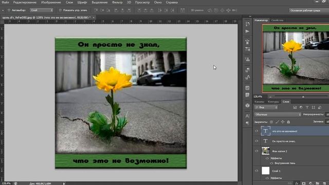Image resolution: width=329 pixels, height=185 pixels.
Task: Add layer mask icon at panel bottom
Action: pyautogui.click(x=304, y=183)
